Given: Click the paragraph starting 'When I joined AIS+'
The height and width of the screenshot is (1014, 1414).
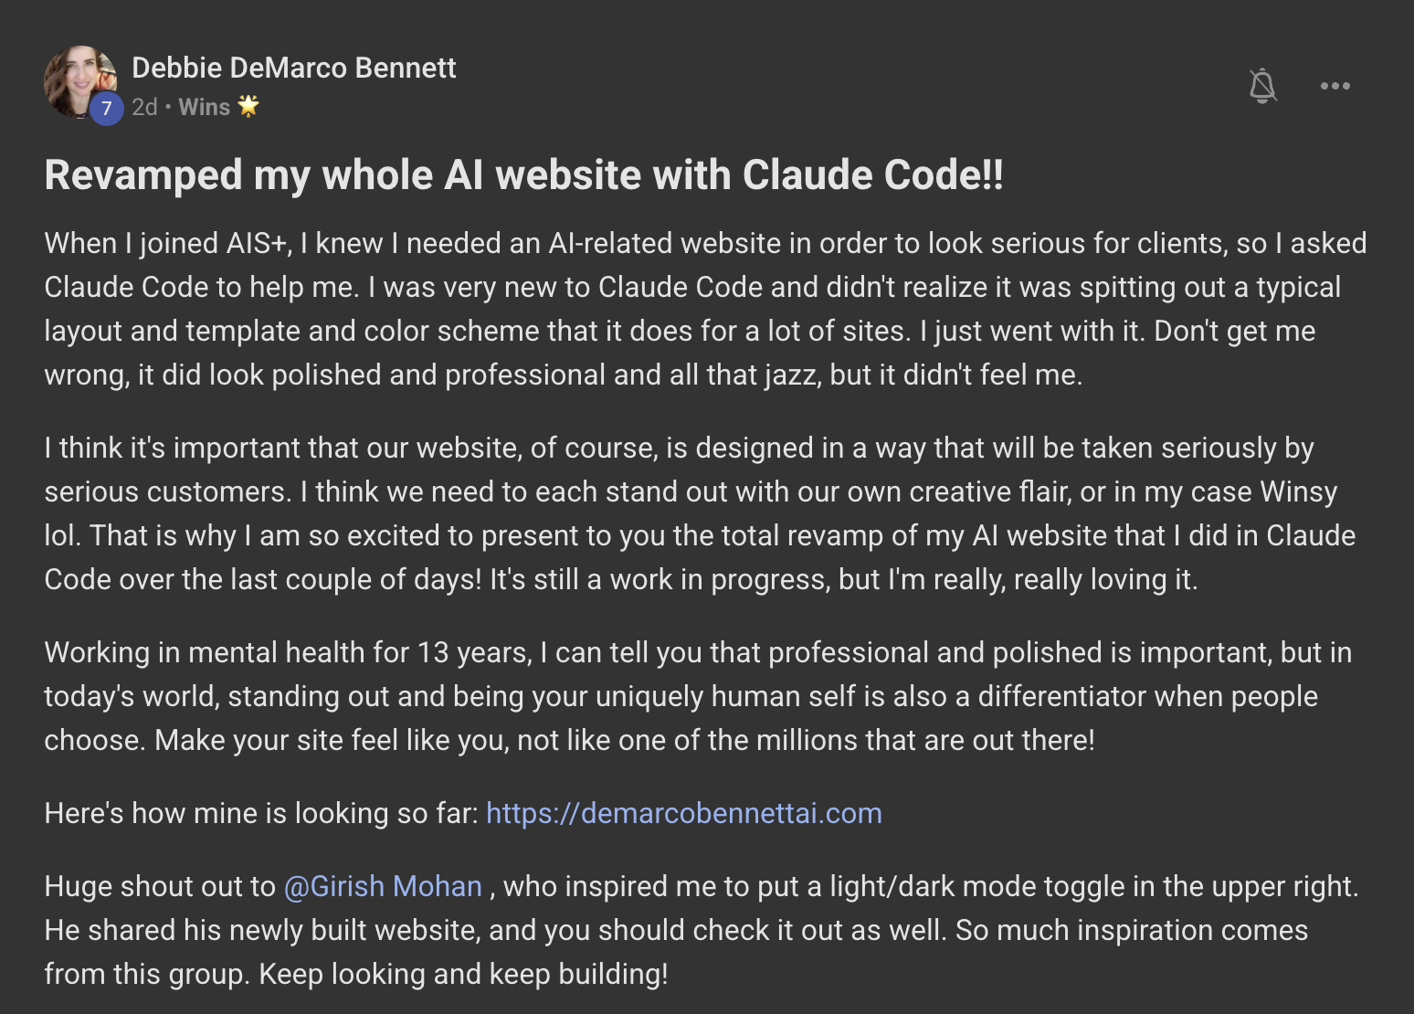Looking at the screenshot, I should pyautogui.click(x=705, y=309).
